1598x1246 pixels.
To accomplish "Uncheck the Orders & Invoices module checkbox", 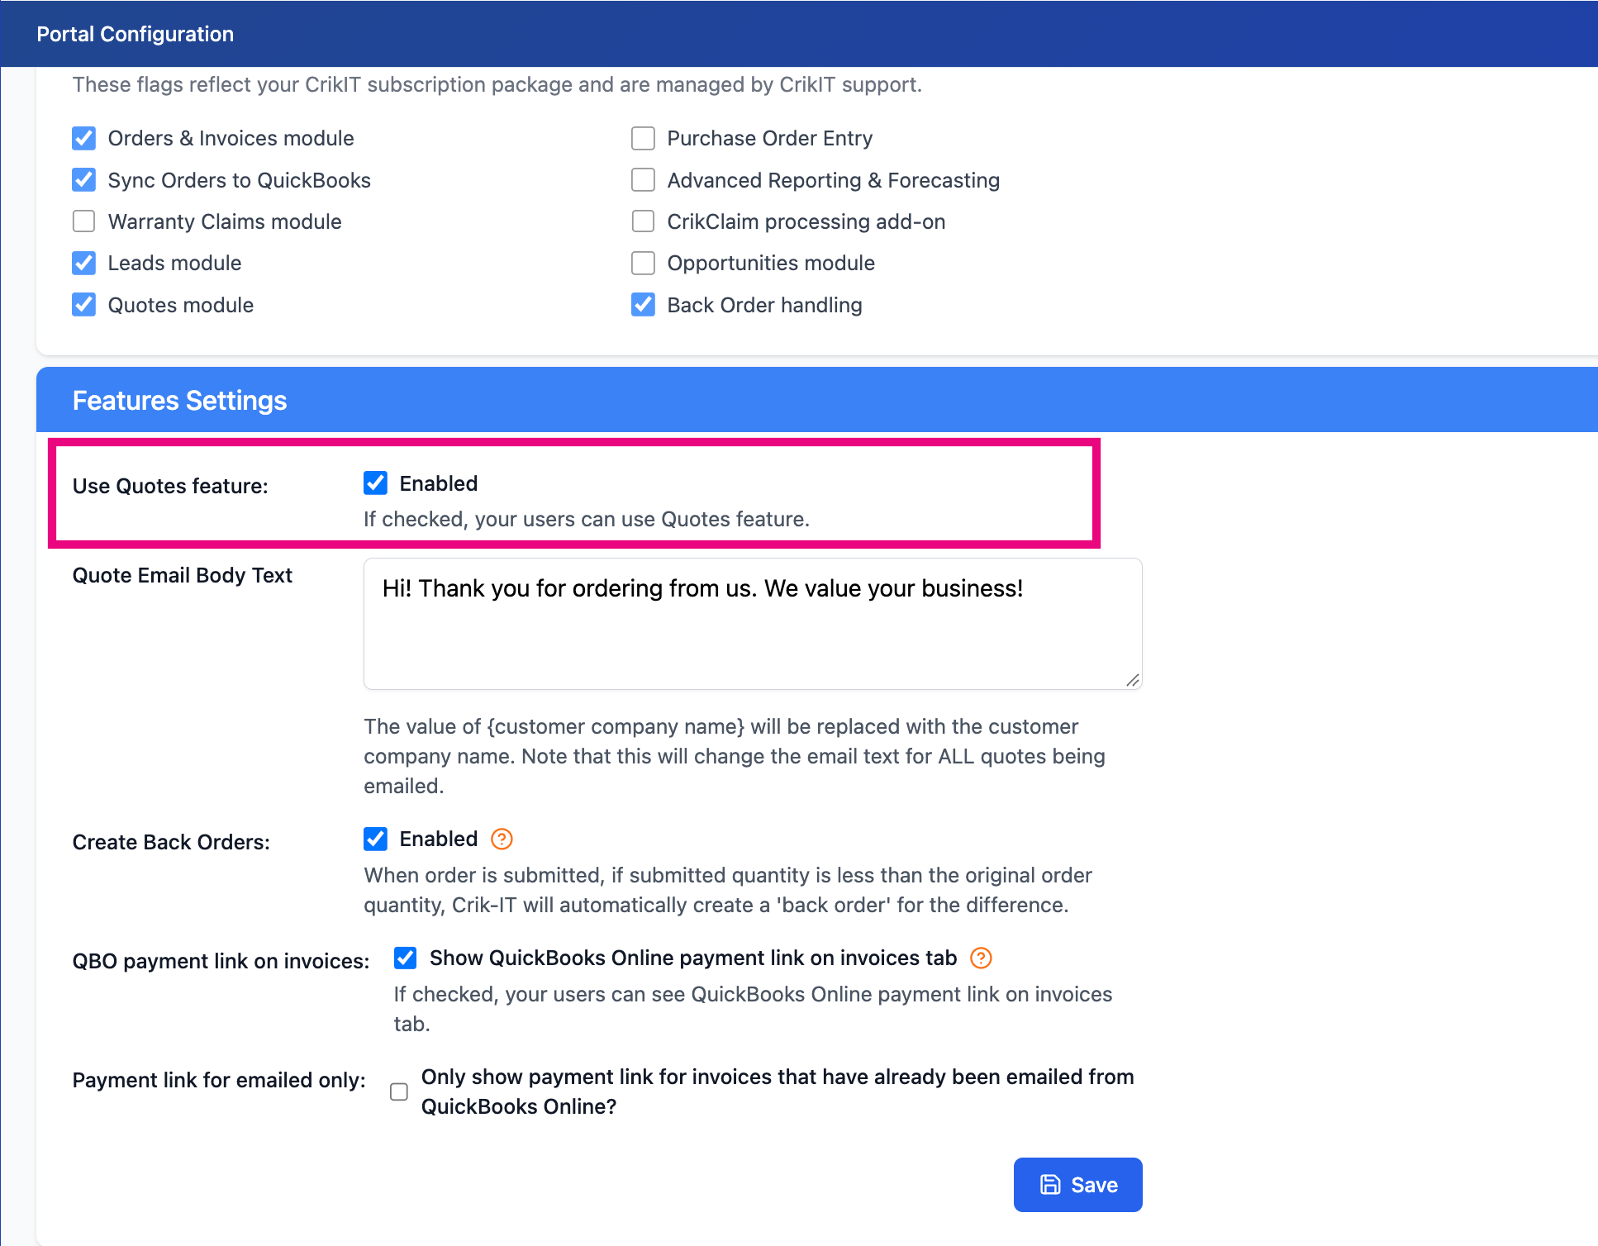I will tap(84, 138).
